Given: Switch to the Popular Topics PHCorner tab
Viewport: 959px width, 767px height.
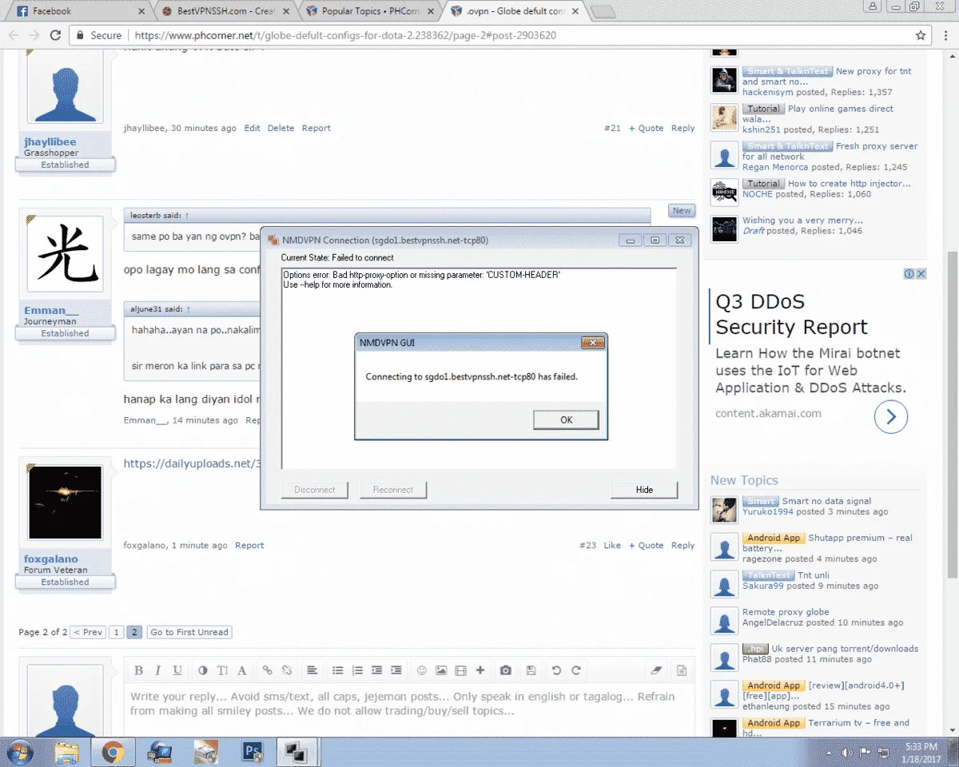Looking at the screenshot, I should [x=371, y=11].
